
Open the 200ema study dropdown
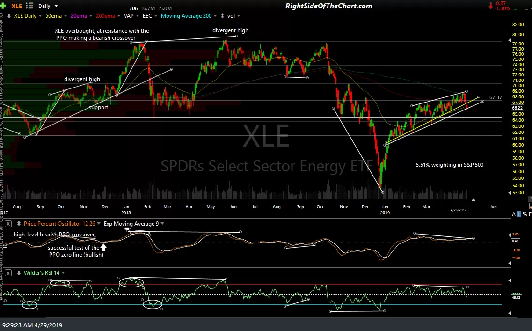coord(119,15)
